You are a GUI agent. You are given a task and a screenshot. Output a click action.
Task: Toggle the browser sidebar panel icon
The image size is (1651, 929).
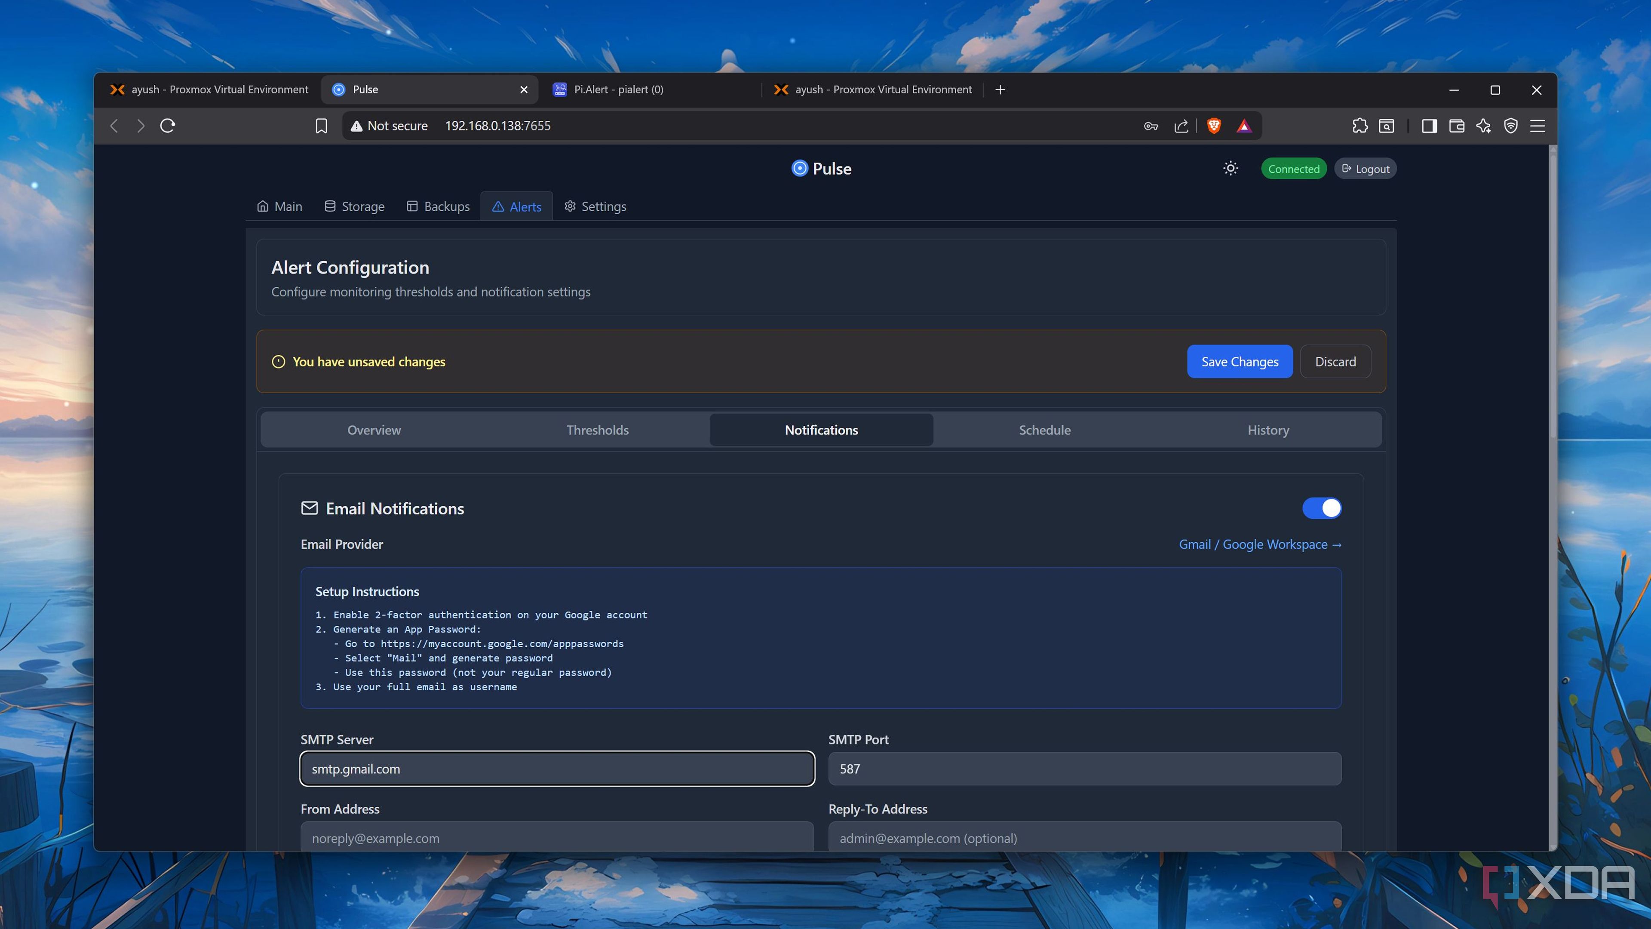[1429, 126]
